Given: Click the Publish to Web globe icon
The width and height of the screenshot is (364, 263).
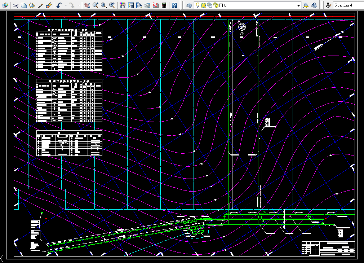Looking at the screenshot, I should 5,5.
